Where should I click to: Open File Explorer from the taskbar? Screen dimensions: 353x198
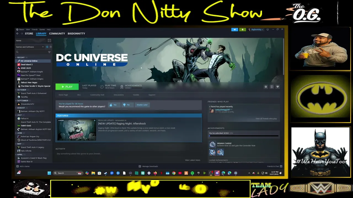(x=93, y=173)
